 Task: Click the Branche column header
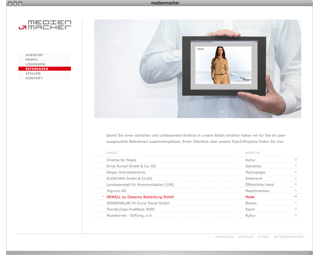pyautogui.click(x=253, y=153)
